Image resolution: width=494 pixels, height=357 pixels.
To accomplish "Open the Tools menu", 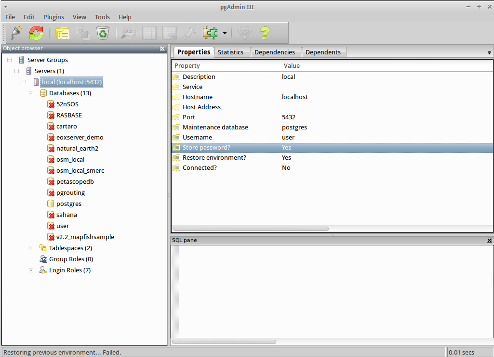I will coord(102,17).
